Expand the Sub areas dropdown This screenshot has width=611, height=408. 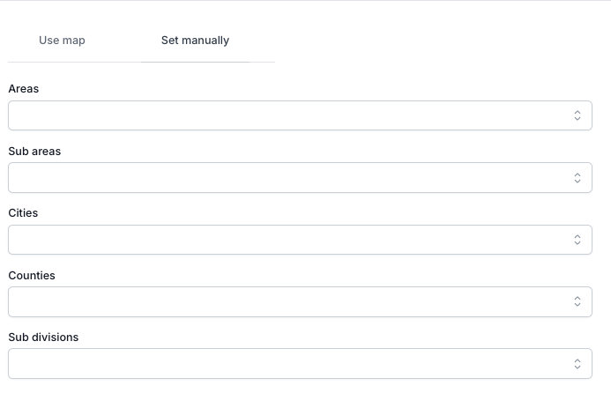coord(300,177)
